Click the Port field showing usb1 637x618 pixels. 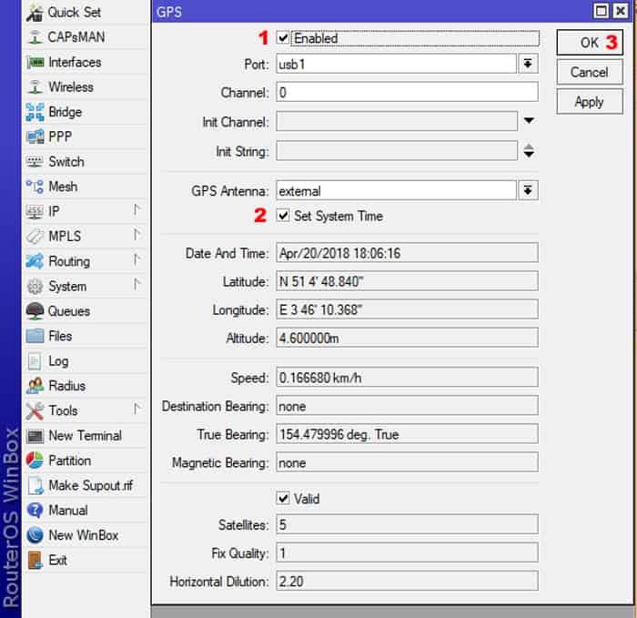[396, 64]
